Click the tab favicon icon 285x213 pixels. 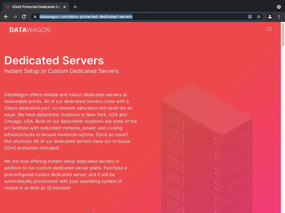[8, 7]
